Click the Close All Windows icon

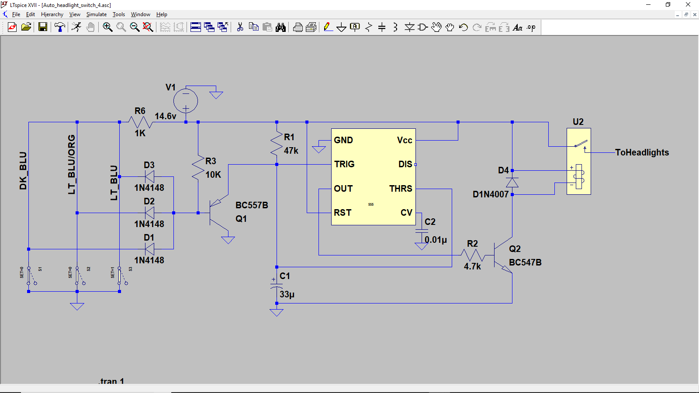[x=223, y=28]
